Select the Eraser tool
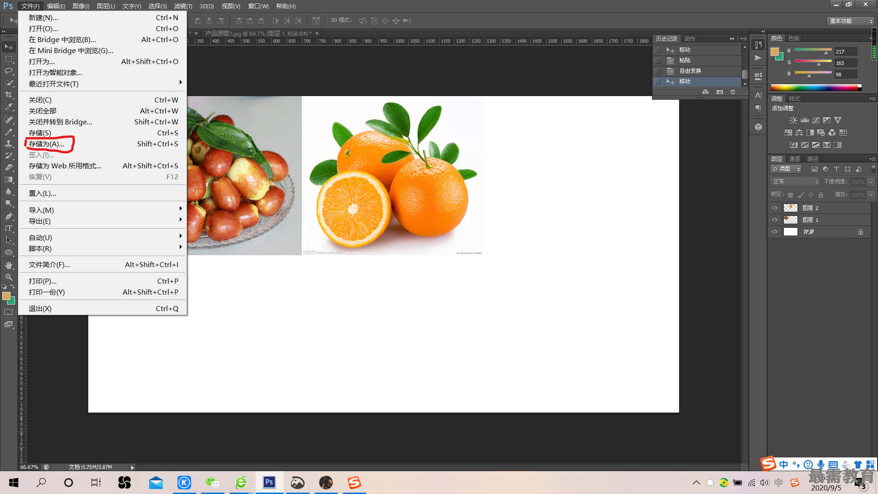This screenshot has width=878, height=494. click(x=9, y=167)
